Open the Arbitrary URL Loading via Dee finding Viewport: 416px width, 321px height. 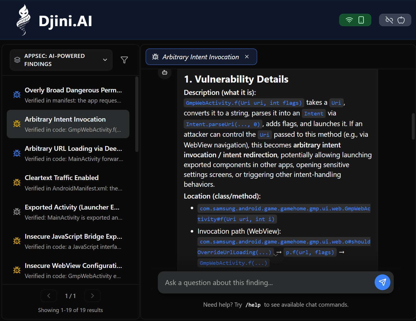click(68, 153)
